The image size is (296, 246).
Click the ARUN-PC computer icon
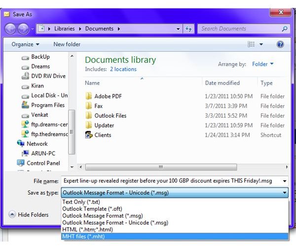(25, 153)
